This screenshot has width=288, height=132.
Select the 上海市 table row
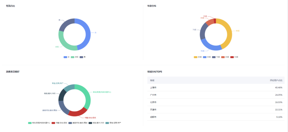pos(216,87)
